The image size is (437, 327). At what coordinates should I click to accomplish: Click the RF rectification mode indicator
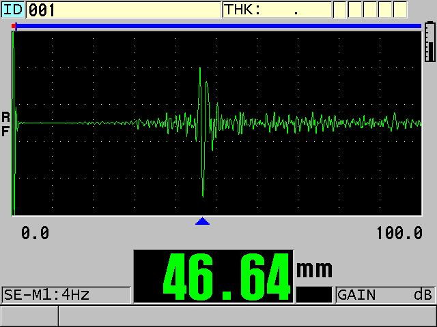[x=5, y=123]
